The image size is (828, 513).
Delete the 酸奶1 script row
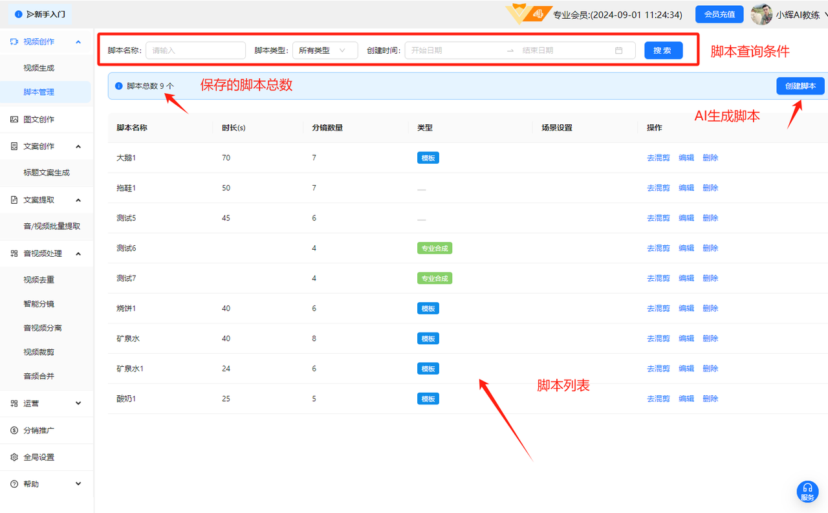pyautogui.click(x=710, y=398)
